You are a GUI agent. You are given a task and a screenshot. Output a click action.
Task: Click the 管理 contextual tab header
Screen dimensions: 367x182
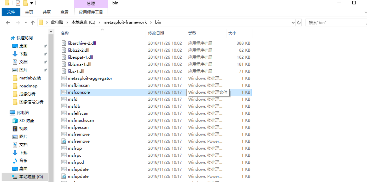click(91, 4)
